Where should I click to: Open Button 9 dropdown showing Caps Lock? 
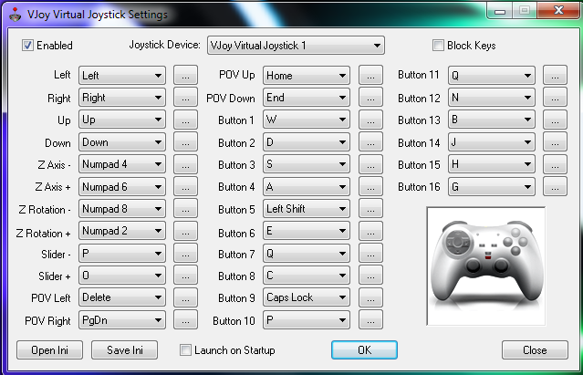pyautogui.click(x=307, y=297)
